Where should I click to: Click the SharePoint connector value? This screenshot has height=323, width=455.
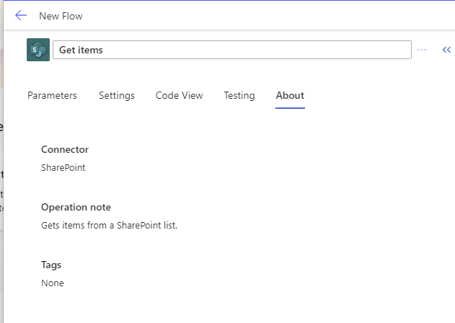pyautogui.click(x=63, y=167)
